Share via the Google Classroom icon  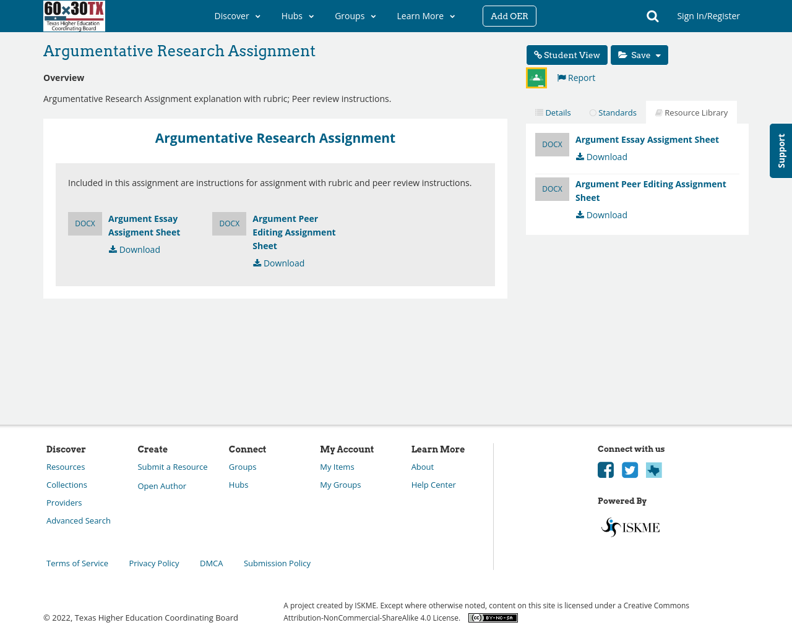click(536, 78)
